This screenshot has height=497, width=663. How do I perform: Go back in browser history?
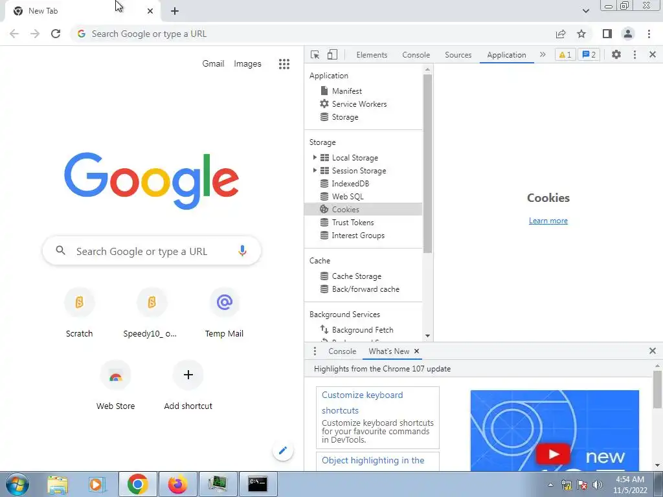pos(14,34)
